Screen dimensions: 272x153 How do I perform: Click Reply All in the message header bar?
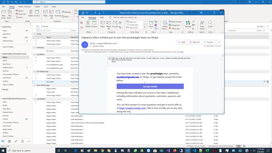tap(195, 42)
